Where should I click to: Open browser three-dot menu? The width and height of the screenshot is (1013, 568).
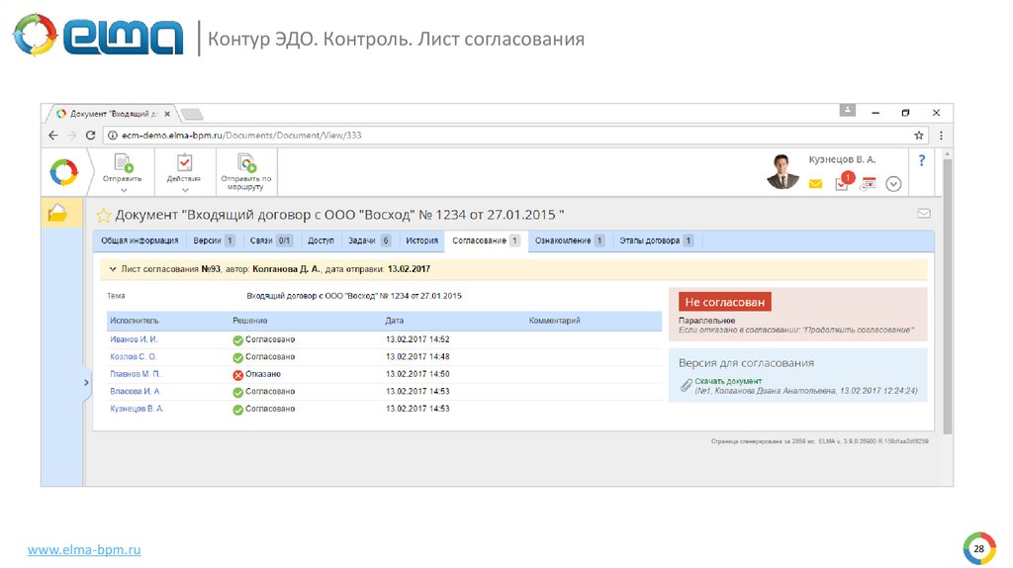click(941, 135)
